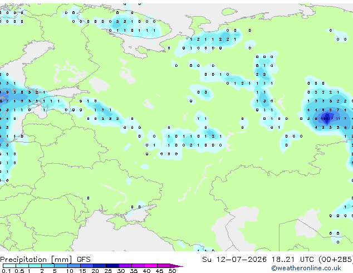This screenshot has width=353, height=273.
Task: Click the '50' legend label
Action: coord(172,271)
